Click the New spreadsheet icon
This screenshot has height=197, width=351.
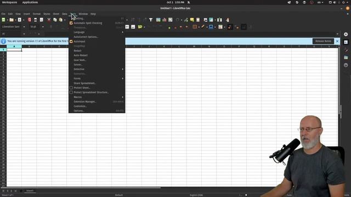click(x=4, y=20)
